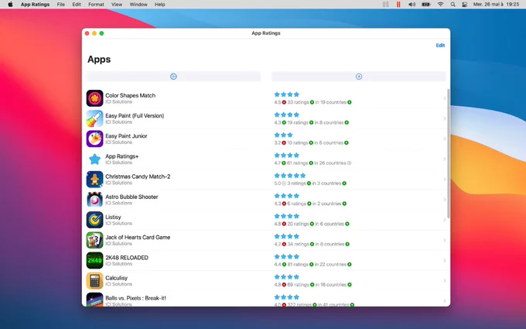Click the Wi-Fi icon in the menu bar

440,5
